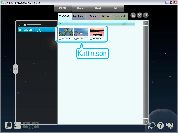Click the what's-this pointer help icon
Viewport: 178px width, 133px height.
coord(170,125)
